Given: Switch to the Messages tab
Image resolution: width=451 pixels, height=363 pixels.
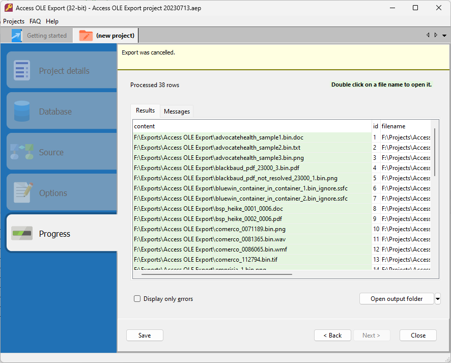Looking at the screenshot, I should click(x=177, y=111).
